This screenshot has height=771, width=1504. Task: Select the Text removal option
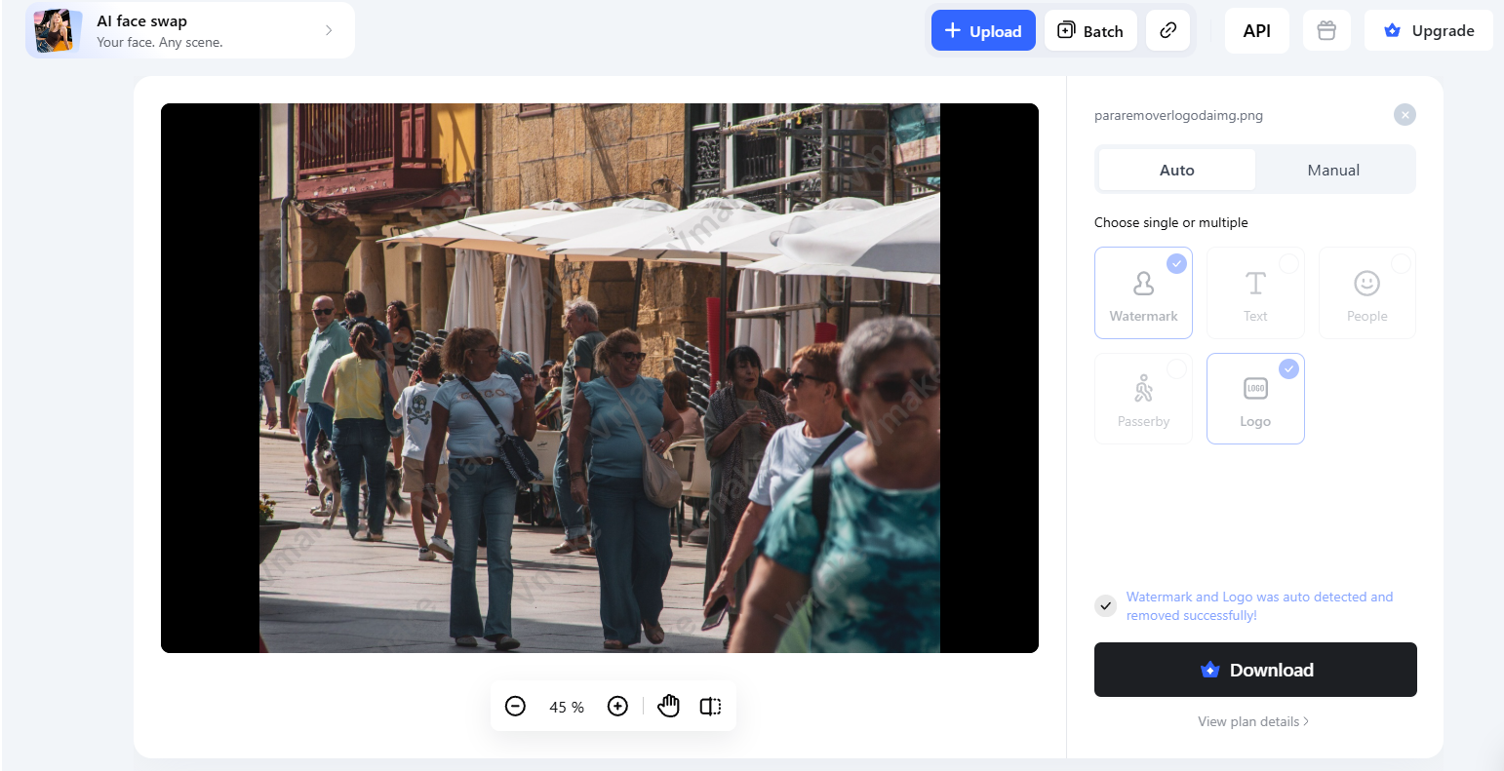point(1255,292)
